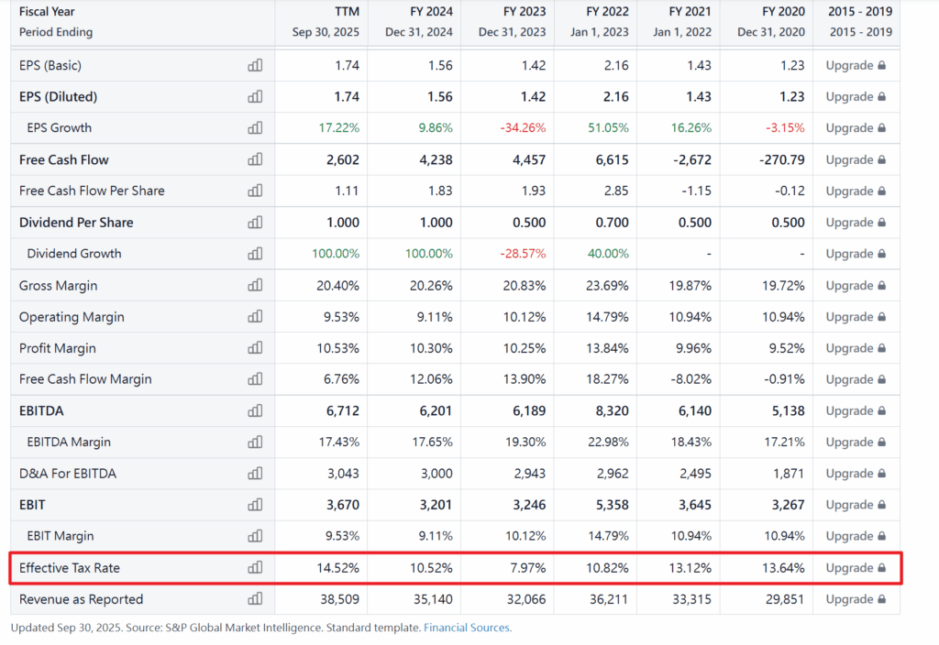
Task: Click Upgrade in the Effective Tax Rate row
Action: (855, 568)
